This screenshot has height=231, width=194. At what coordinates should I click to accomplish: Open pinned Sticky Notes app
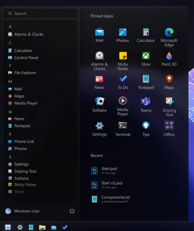[x=123, y=61]
